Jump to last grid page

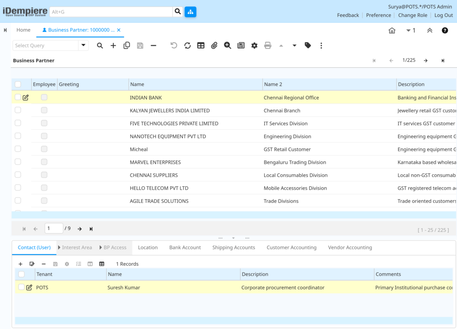[x=91, y=229]
